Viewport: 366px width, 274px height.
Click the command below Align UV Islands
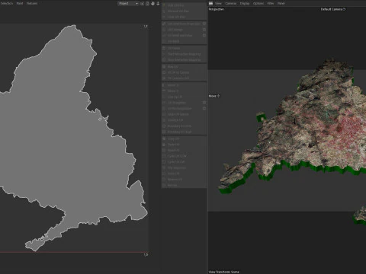coord(185,120)
